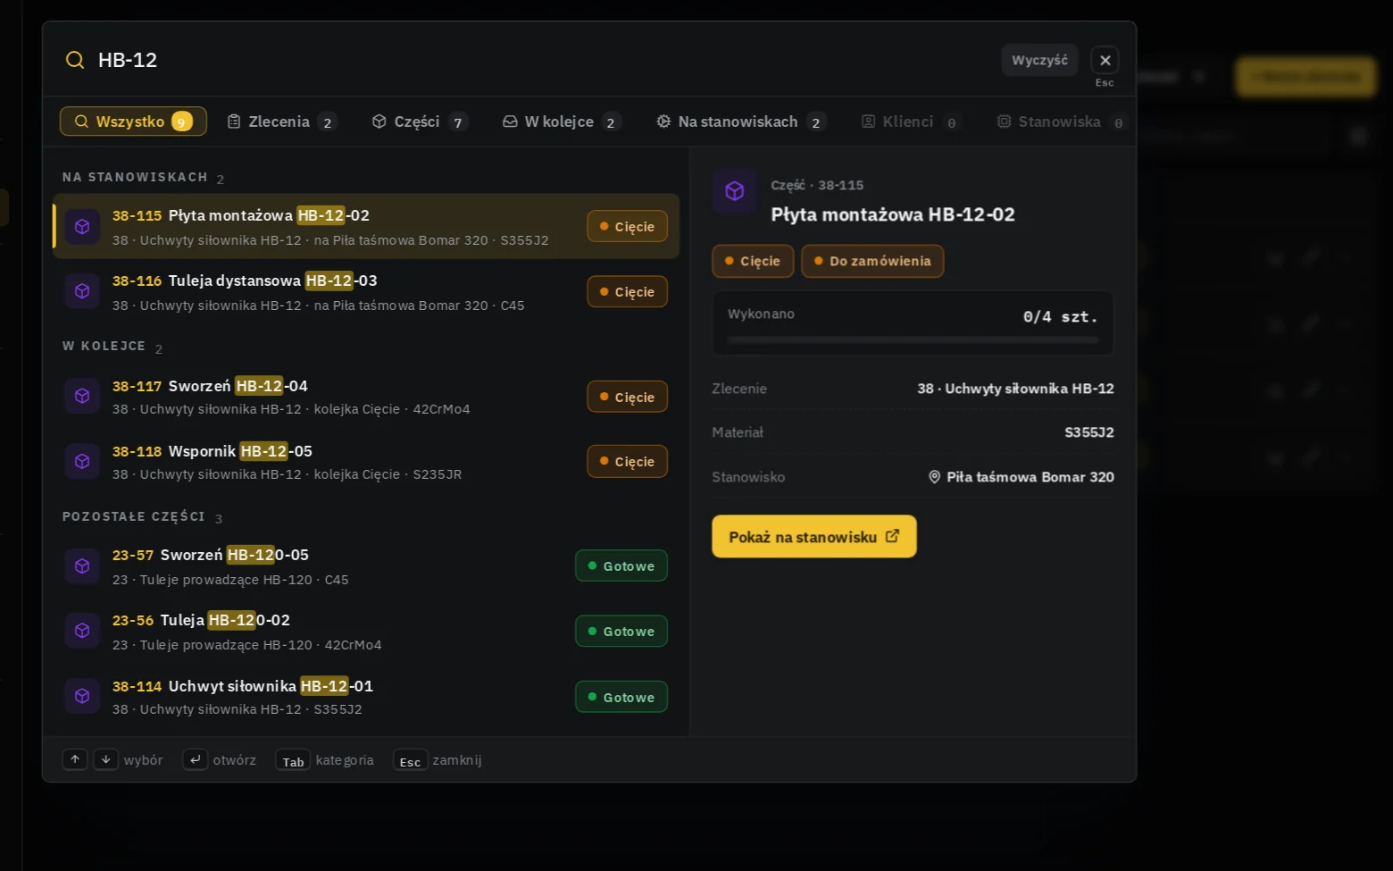The width and height of the screenshot is (1393, 871).
Task: Click Pokaż na stanowisku button
Action: (814, 536)
